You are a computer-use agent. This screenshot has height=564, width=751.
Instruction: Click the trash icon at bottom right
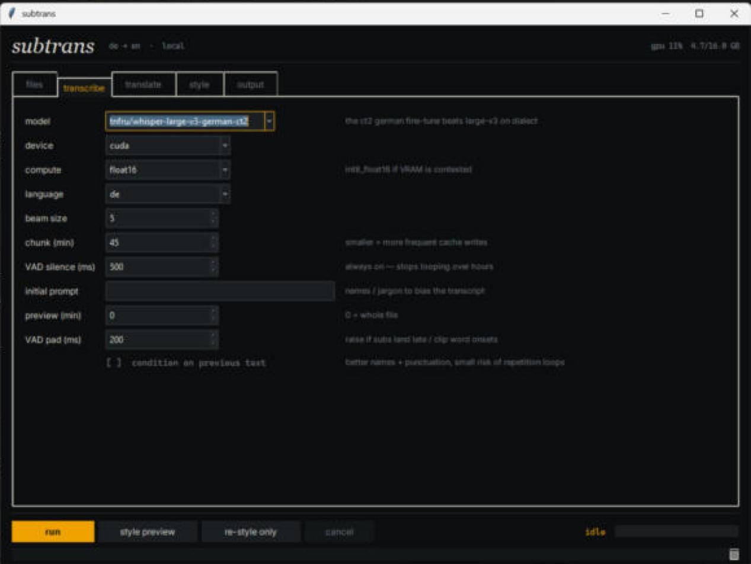coord(734,554)
